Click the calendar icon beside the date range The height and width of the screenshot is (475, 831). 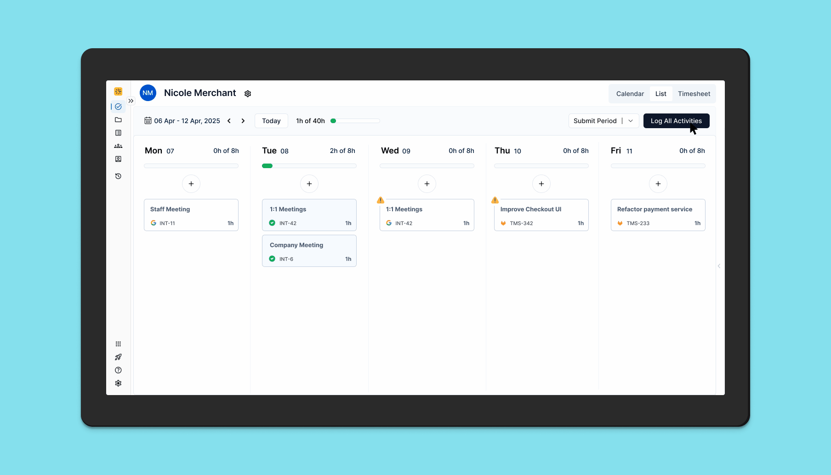coord(148,121)
